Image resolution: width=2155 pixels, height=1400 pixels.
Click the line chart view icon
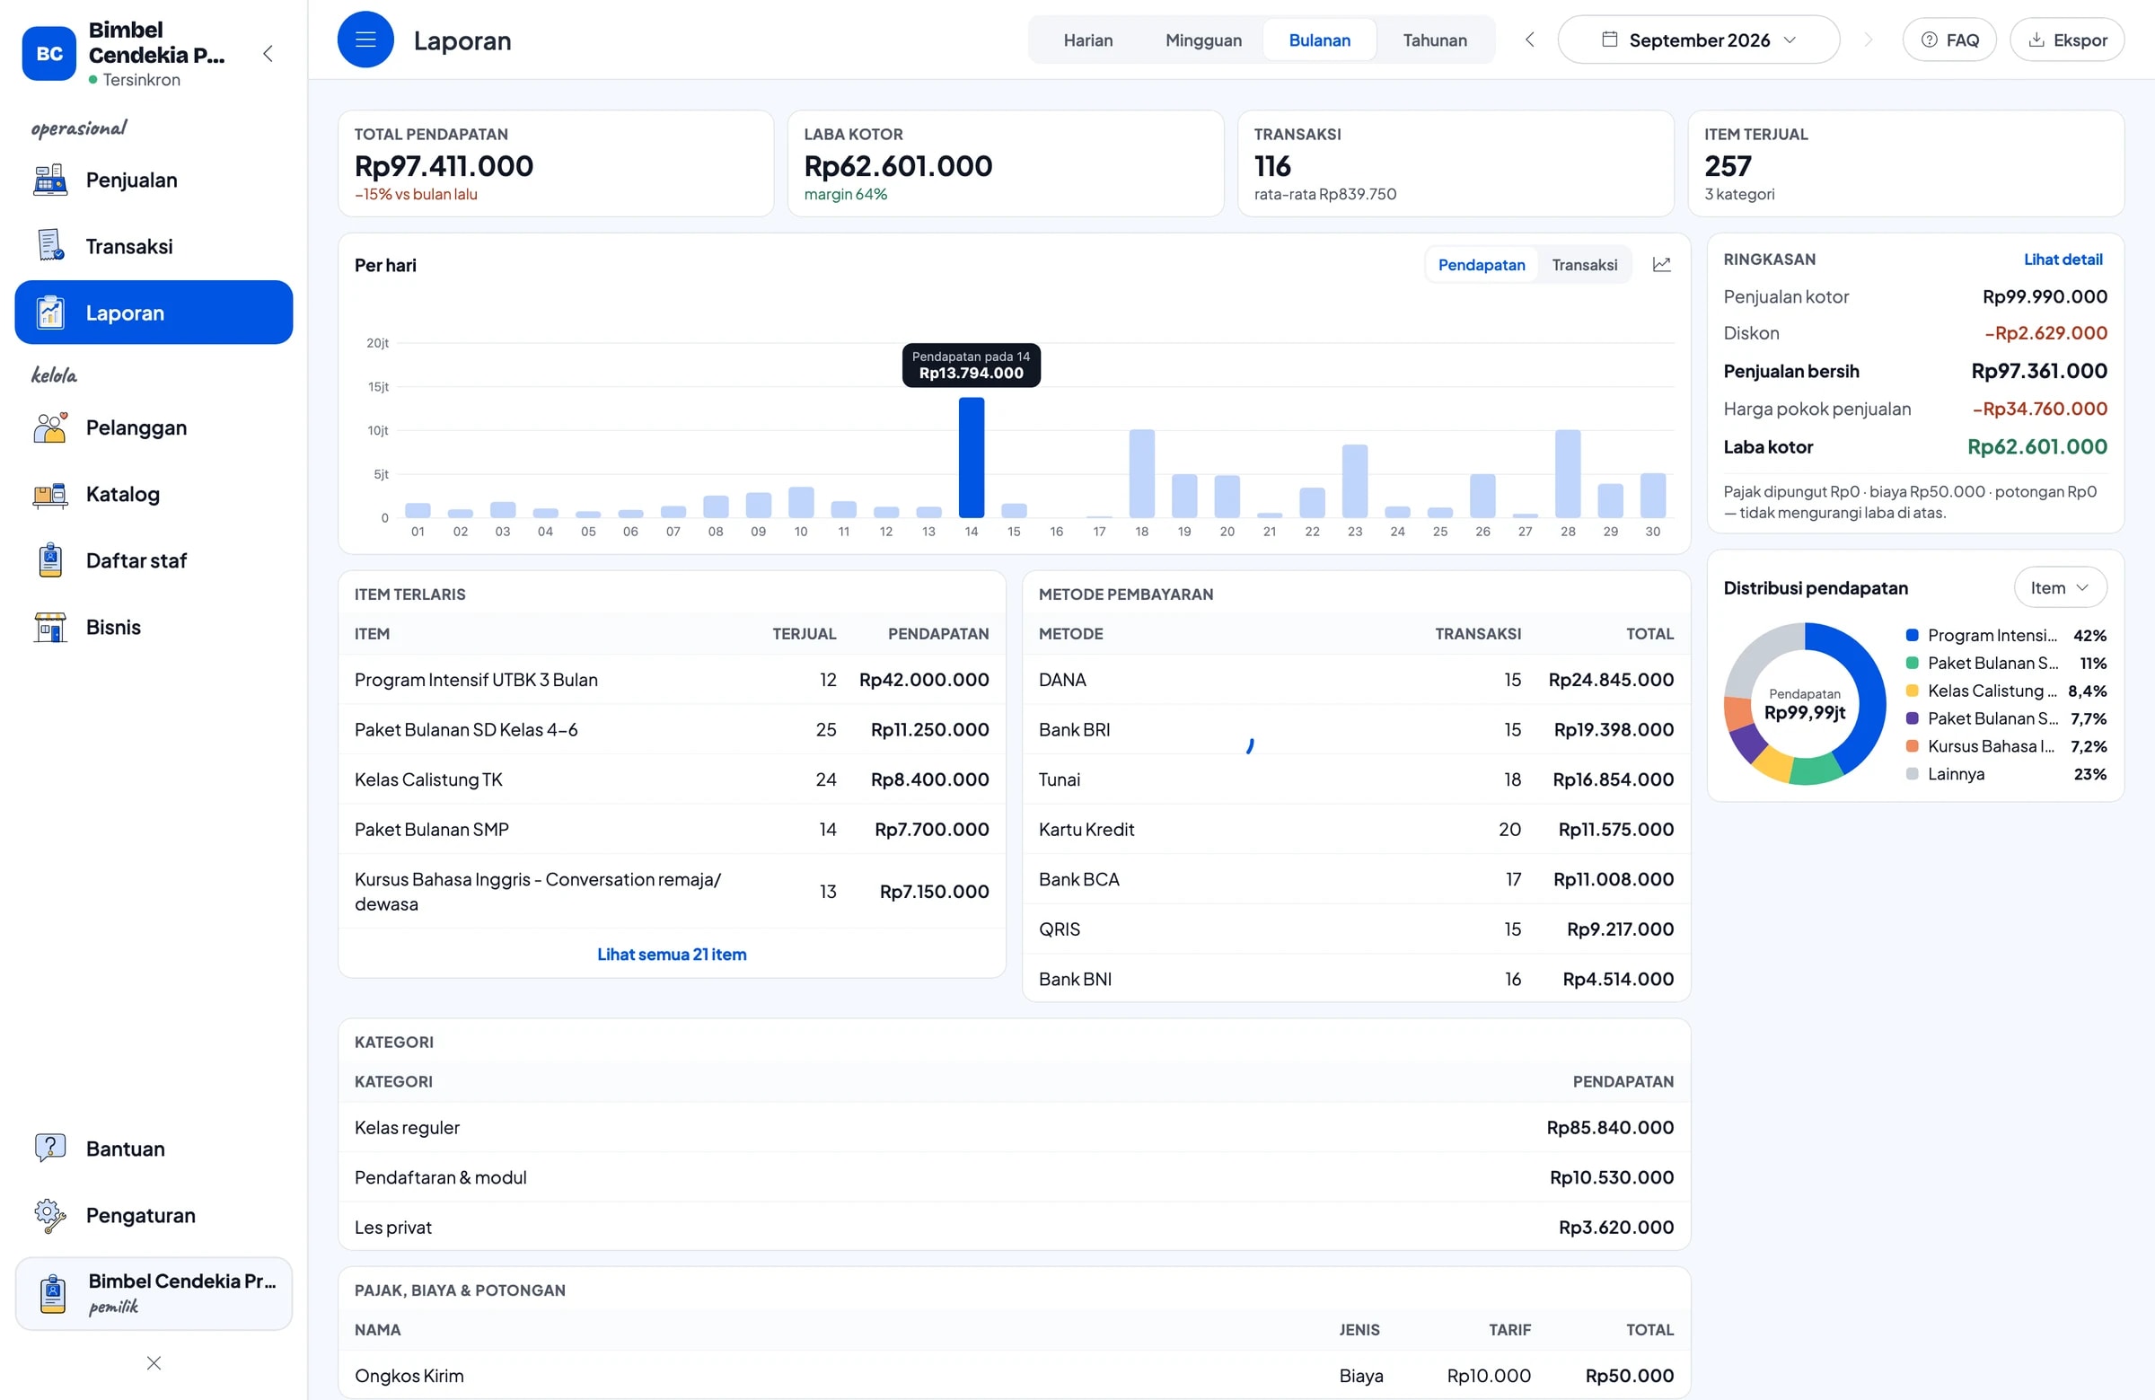tap(1661, 264)
